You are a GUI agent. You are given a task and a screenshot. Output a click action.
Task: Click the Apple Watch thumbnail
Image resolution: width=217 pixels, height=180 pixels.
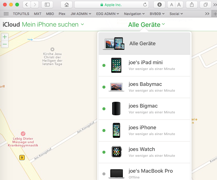[117, 152]
